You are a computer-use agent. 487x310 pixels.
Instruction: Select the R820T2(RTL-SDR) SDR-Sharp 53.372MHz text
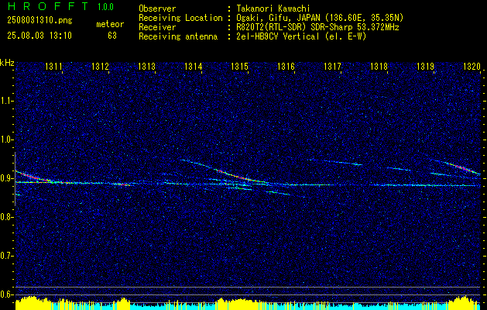pos(317,27)
